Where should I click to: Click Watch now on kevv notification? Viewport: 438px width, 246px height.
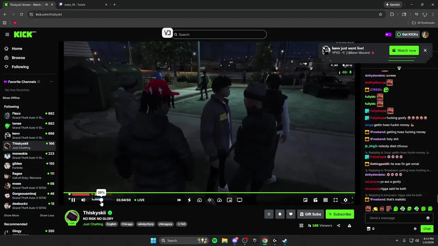(404, 51)
